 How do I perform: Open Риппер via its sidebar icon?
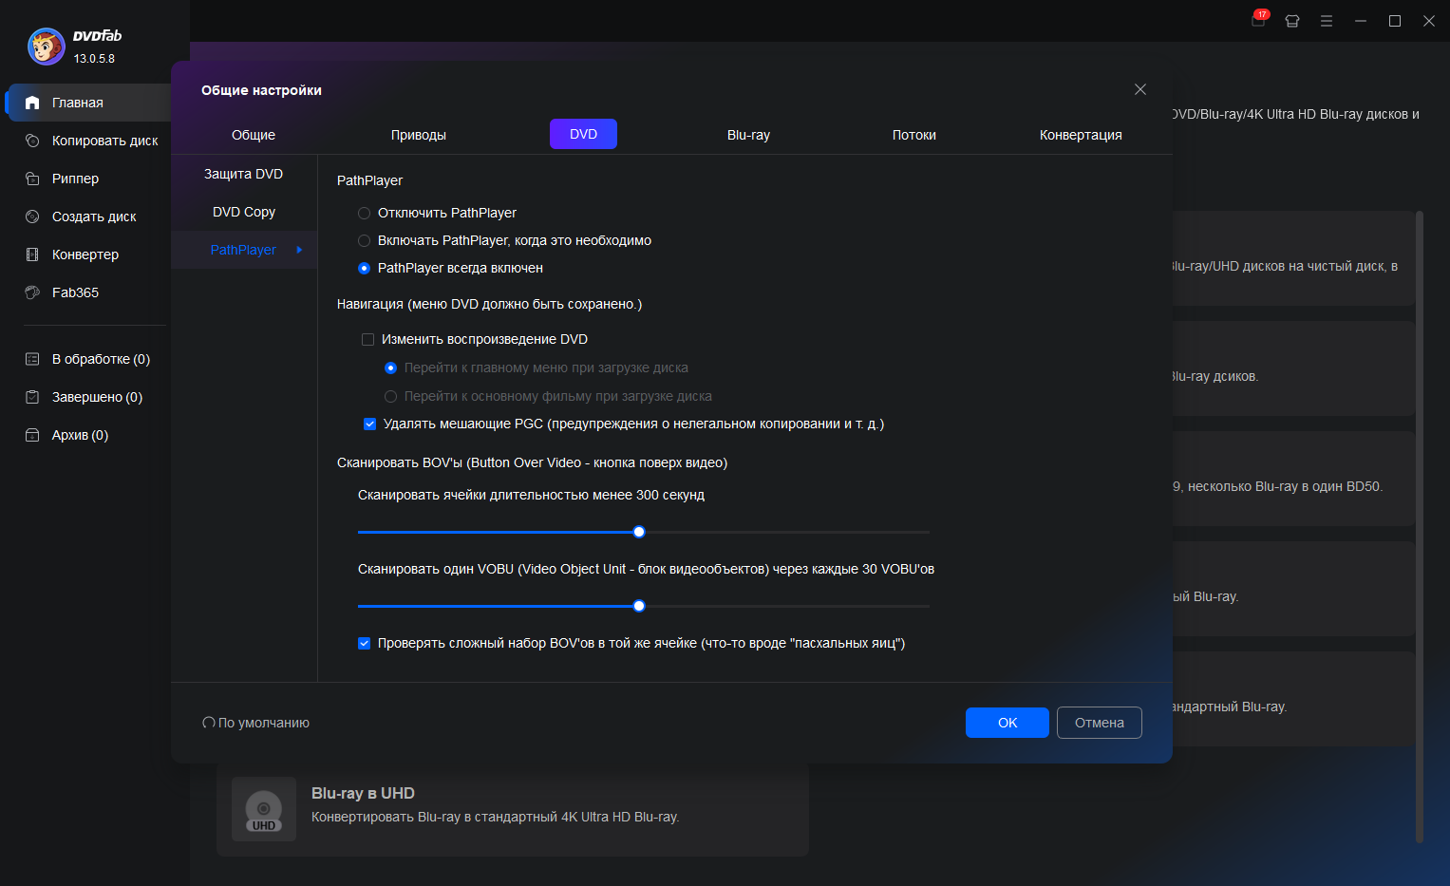[x=32, y=179]
